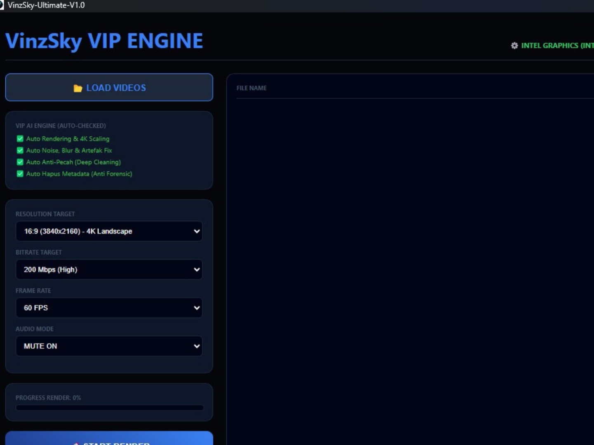Image resolution: width=594 pixels, height=445 pixels.
Task: Disable Auto Anti-Pecah (Deep Cleaning)
Action: click(20, 162)
